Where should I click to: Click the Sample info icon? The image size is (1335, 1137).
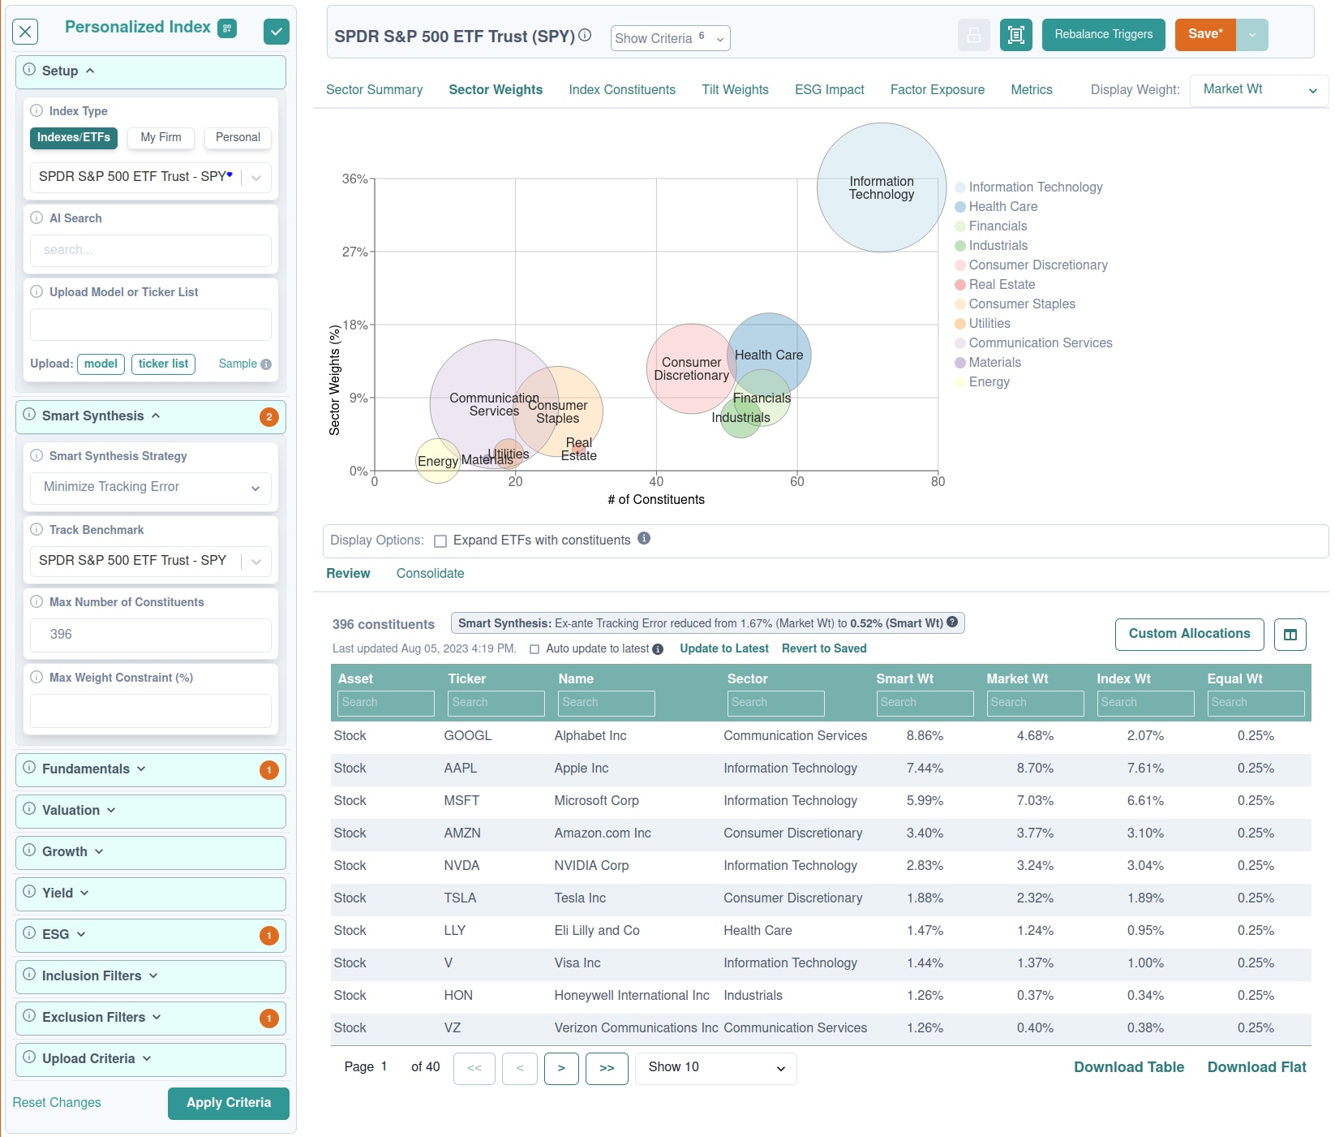click(x=266, y=364)
